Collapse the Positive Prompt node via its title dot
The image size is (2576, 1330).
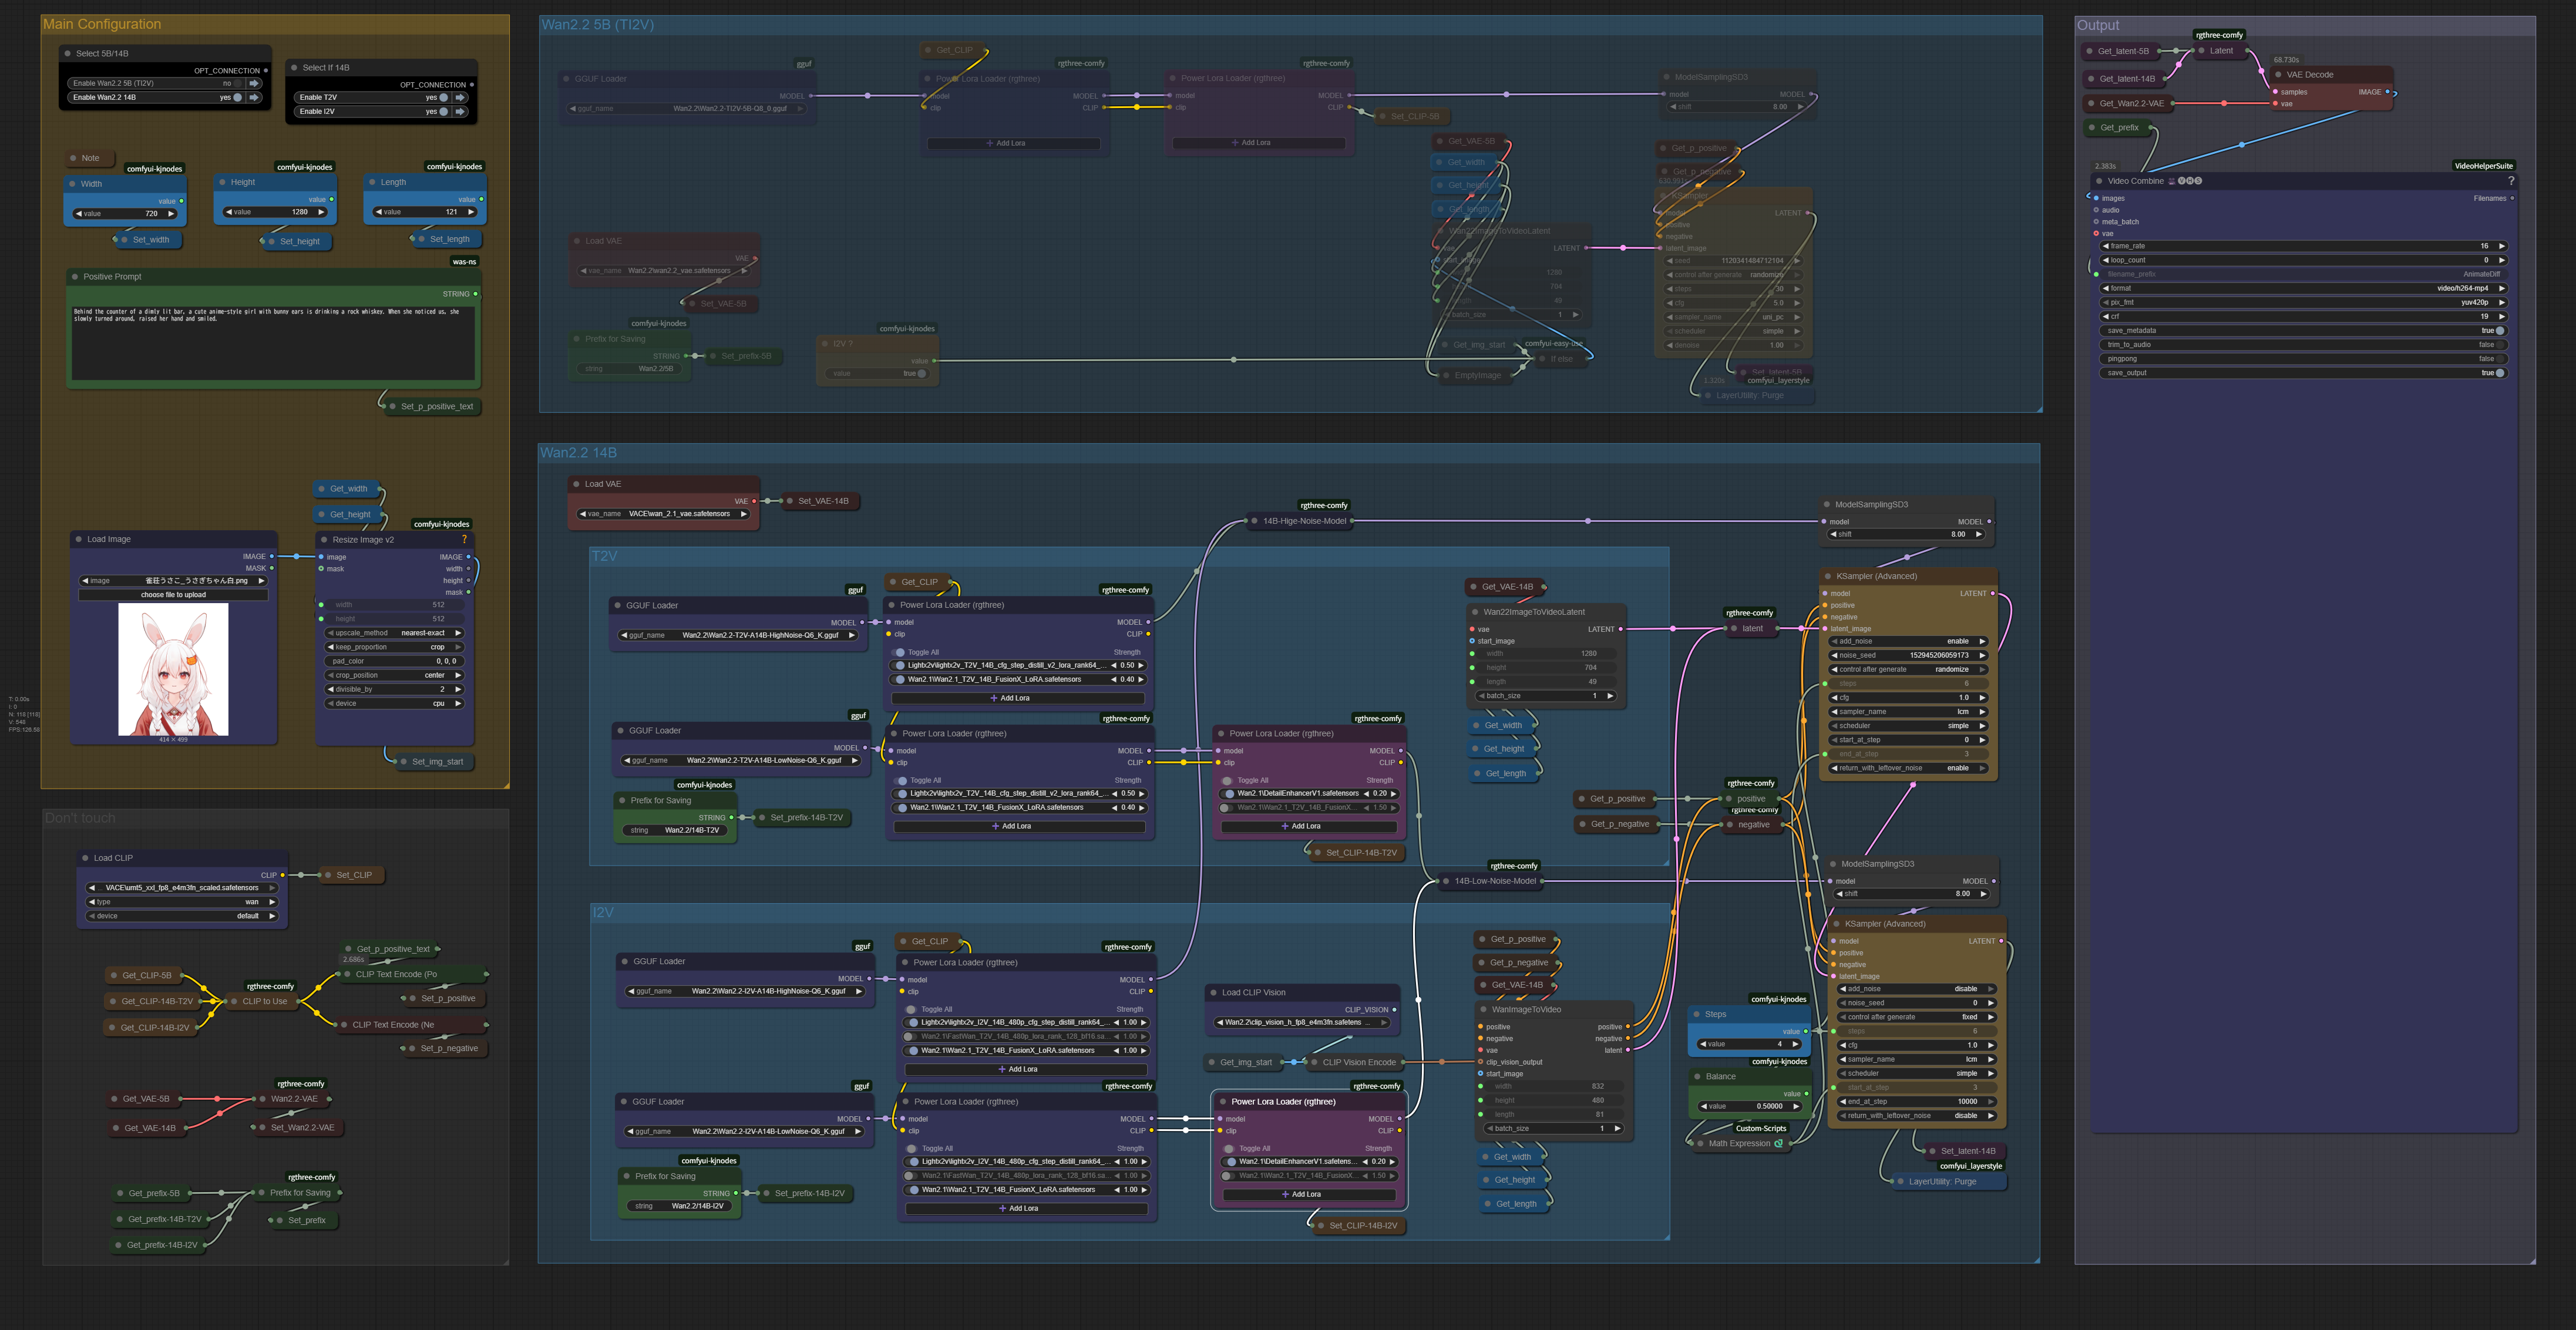pyautogui.click(x=75, y=277)
